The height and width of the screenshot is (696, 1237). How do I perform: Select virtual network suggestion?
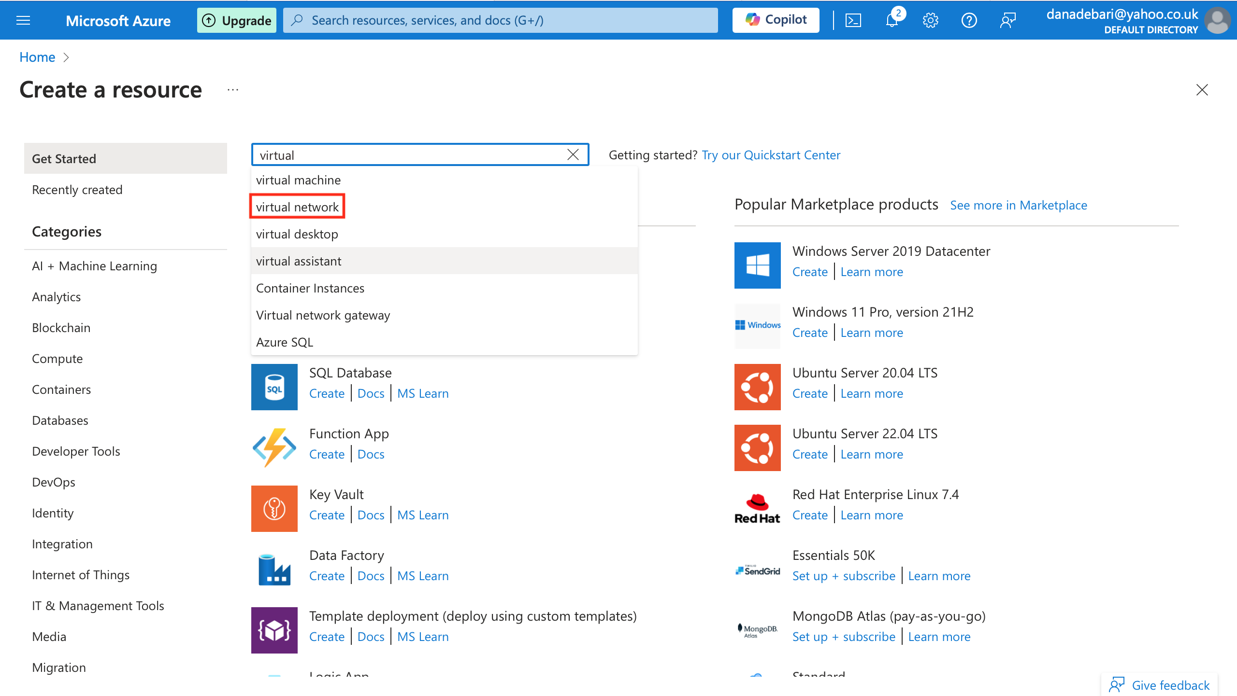297,207
